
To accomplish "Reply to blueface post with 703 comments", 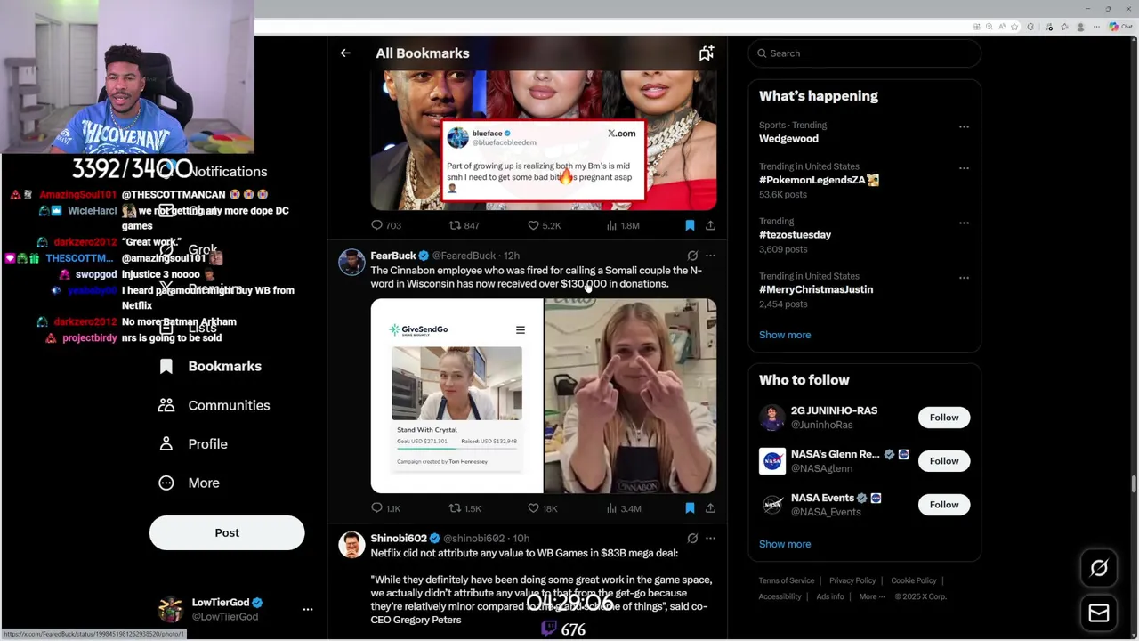I will [x=386, y=225].
